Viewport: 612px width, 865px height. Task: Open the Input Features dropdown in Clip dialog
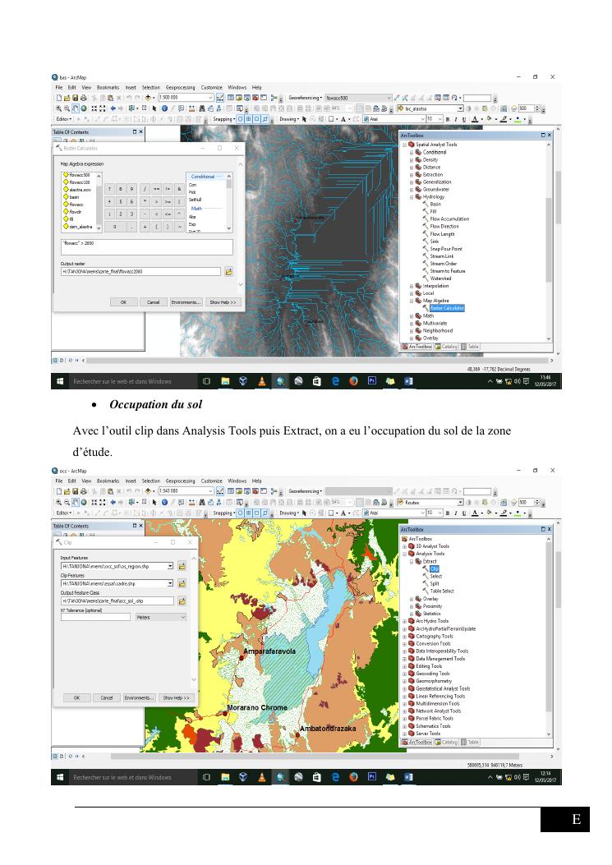pos(170,566)
